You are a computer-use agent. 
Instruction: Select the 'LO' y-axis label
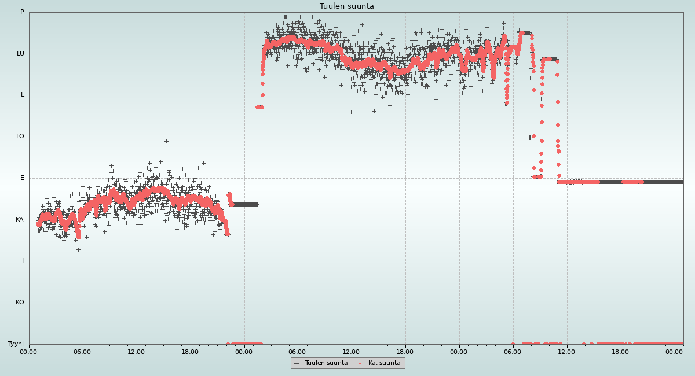[x=20, y=137]
